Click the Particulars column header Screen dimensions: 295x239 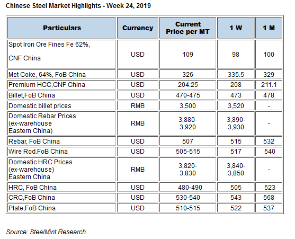pyautogui.click(x=62, y=28)
